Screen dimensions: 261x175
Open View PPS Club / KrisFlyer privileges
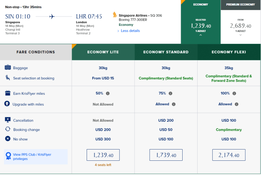pyautogui.click(x=36, y=157)
